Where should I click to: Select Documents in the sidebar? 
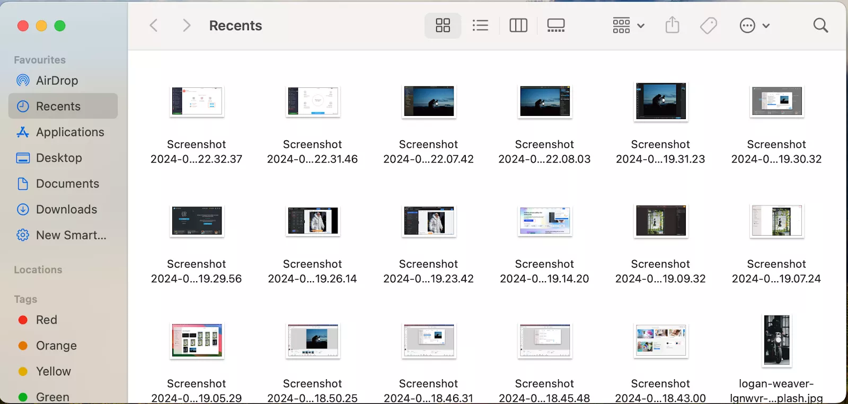click(67, 184)
